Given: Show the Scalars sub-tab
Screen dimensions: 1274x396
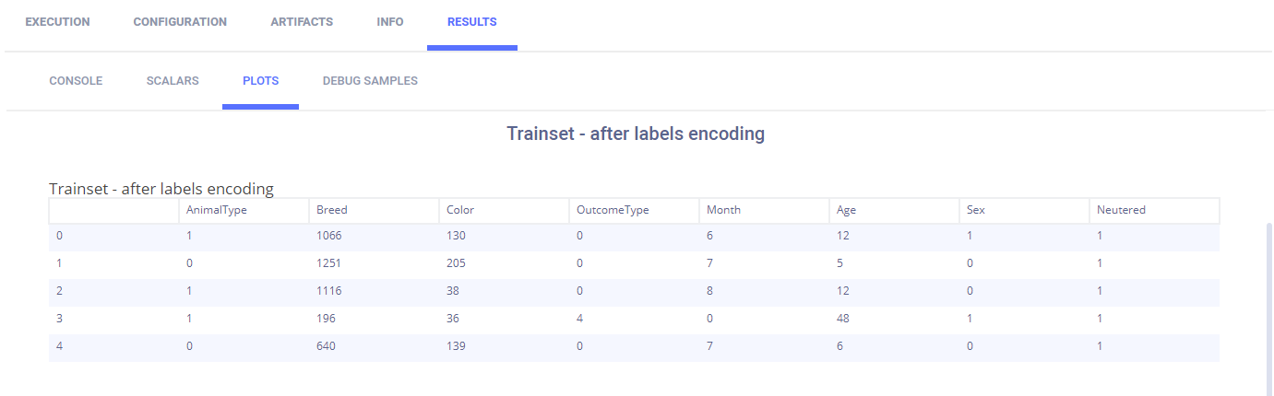Looking at the screenshot, I should (173, 81).
